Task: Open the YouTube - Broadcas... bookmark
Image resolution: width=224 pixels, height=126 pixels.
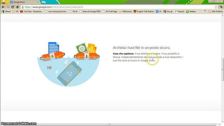Action: click(x=31, y=12)
